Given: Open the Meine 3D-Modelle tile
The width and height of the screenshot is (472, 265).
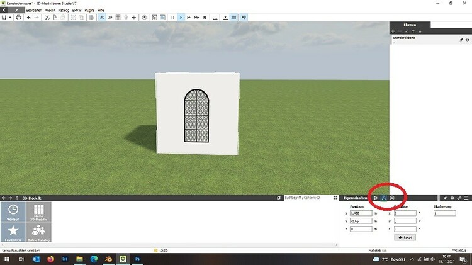Looking at the screenshot, I should (39, 211).
